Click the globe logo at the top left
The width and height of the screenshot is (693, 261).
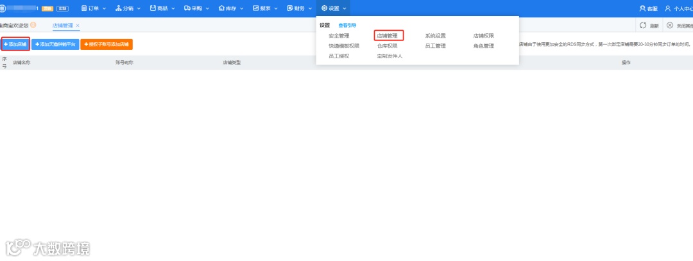tap(2, 8)
